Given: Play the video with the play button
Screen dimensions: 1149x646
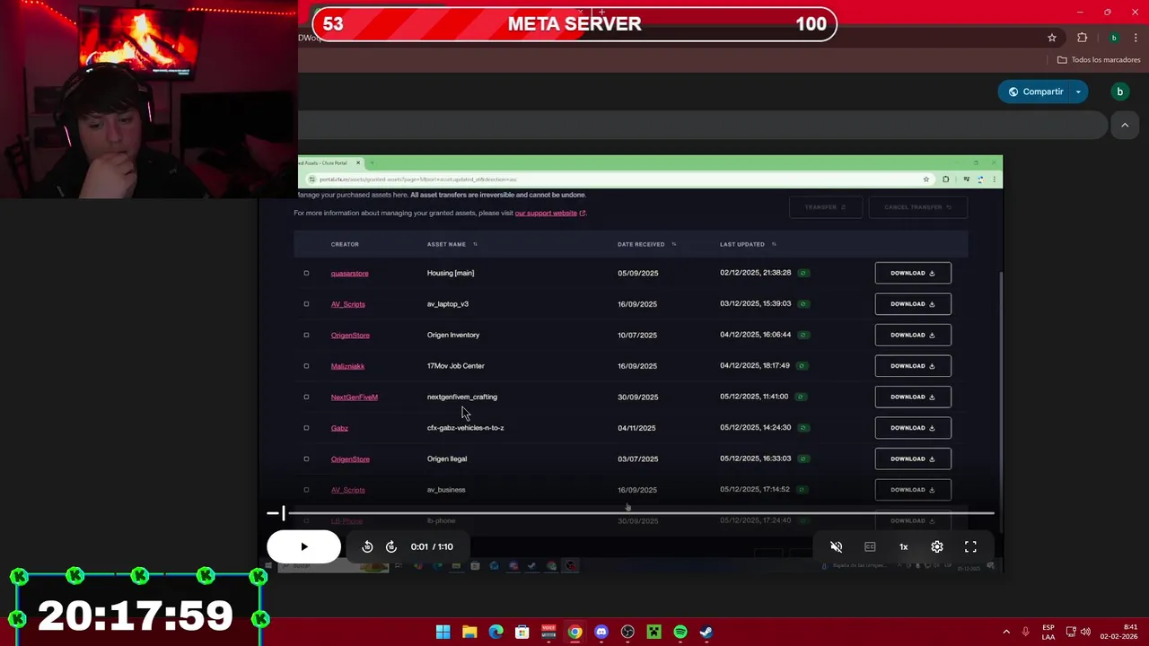Looking at the screenshot, I should [303, 546].
